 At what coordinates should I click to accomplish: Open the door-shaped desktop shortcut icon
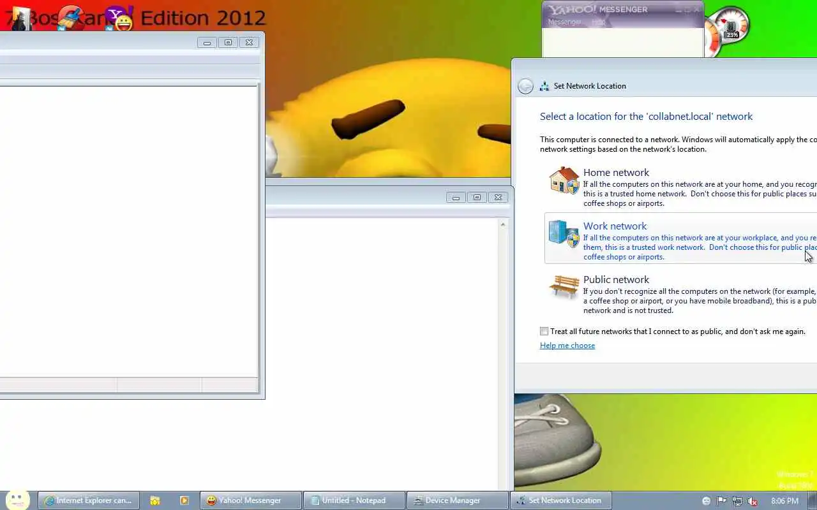click(21, 18)
